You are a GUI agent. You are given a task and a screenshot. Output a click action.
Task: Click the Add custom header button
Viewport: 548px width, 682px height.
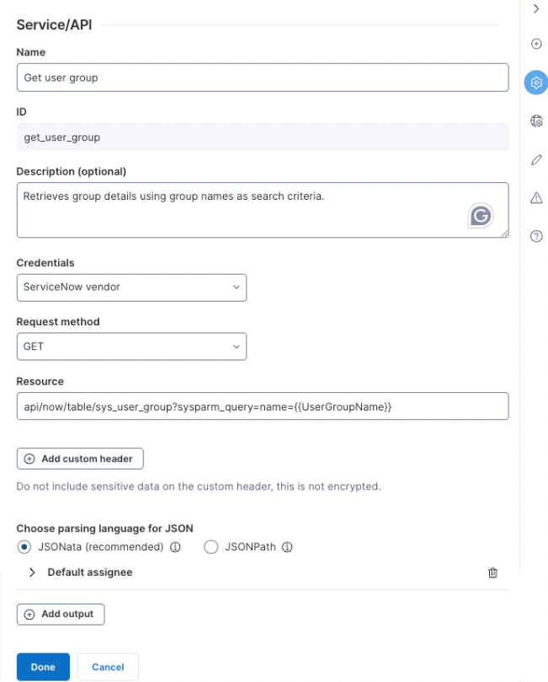pos(80,459)
